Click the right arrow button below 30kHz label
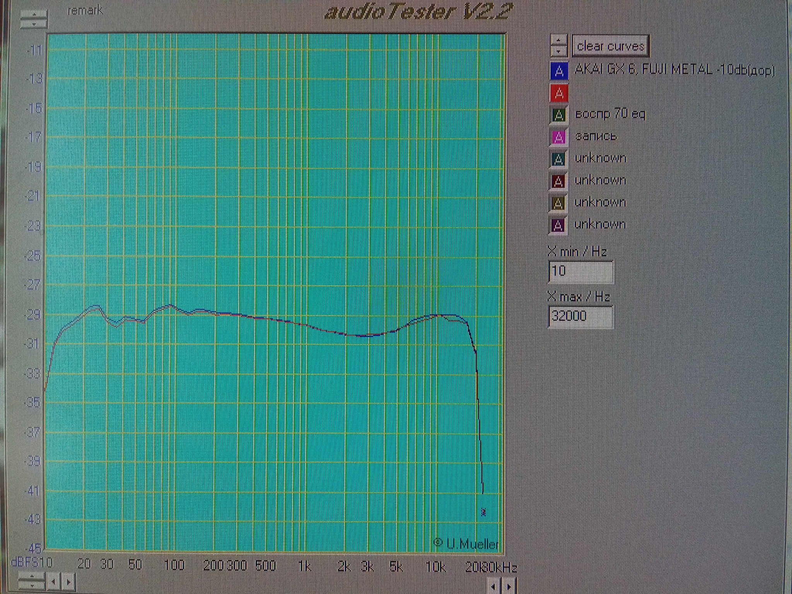The width and height of the screenshot is (792, 594). click(x=509, y=587)
